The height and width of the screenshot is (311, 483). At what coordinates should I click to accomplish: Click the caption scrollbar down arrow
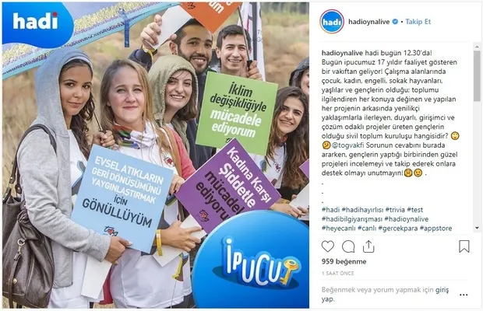tap(477, 228)
